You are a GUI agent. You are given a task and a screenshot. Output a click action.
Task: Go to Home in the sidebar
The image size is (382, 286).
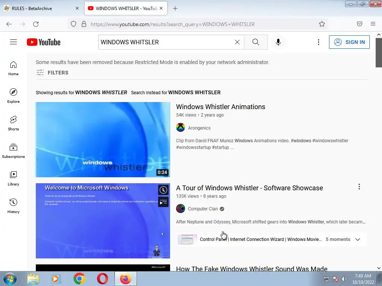13,69
